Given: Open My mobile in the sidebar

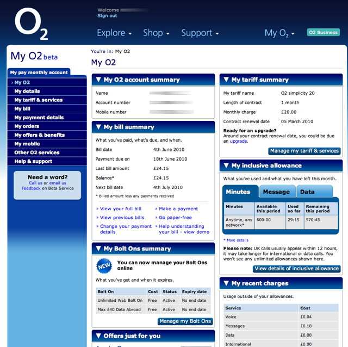Looking at the screenshot, I should tap(47, 144).
